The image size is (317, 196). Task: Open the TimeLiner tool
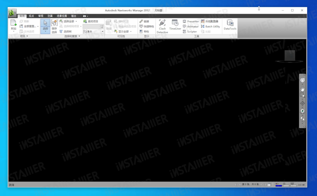pyautogui.click(x=175, y=25)
